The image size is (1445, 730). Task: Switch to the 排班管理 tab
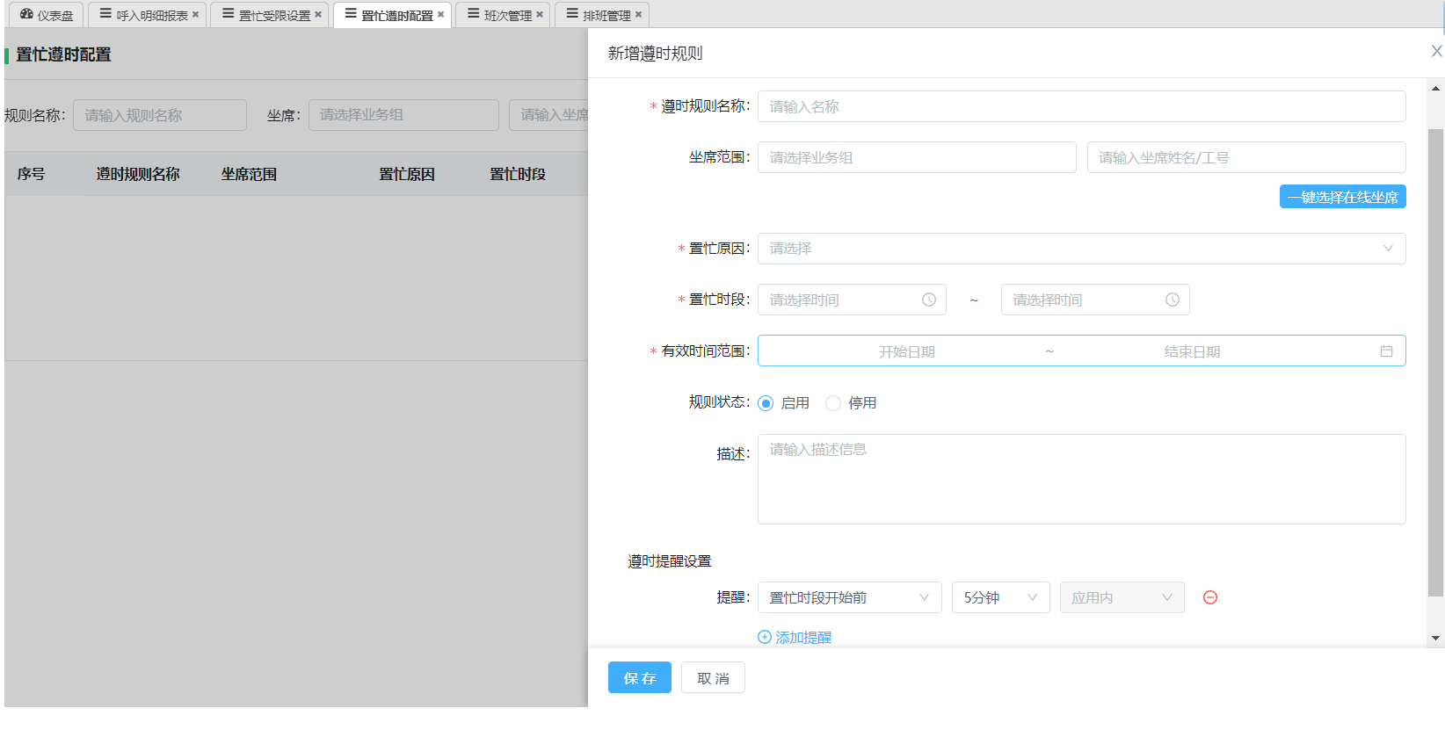[x=601, y=15]
